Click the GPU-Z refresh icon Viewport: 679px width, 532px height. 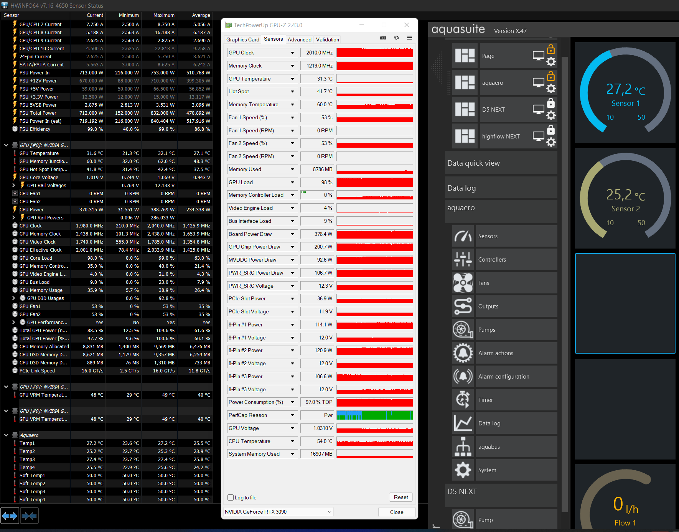point(396,38)
